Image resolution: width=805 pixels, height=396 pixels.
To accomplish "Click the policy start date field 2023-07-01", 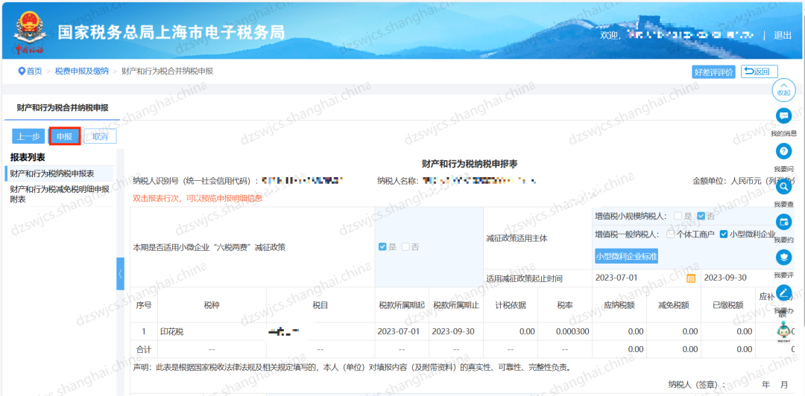I will pos(645,278).
